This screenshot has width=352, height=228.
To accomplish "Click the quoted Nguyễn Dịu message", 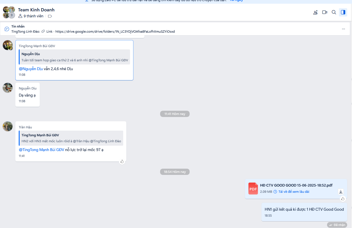I will (x=74, y=57).
